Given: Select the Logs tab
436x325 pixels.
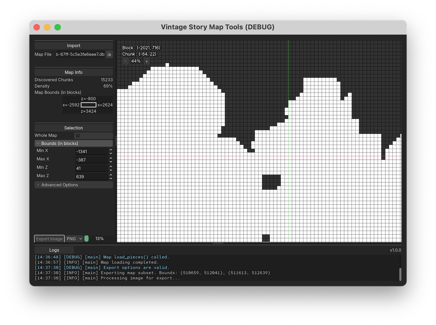Looking at the screenshot, I should (54, 250).
